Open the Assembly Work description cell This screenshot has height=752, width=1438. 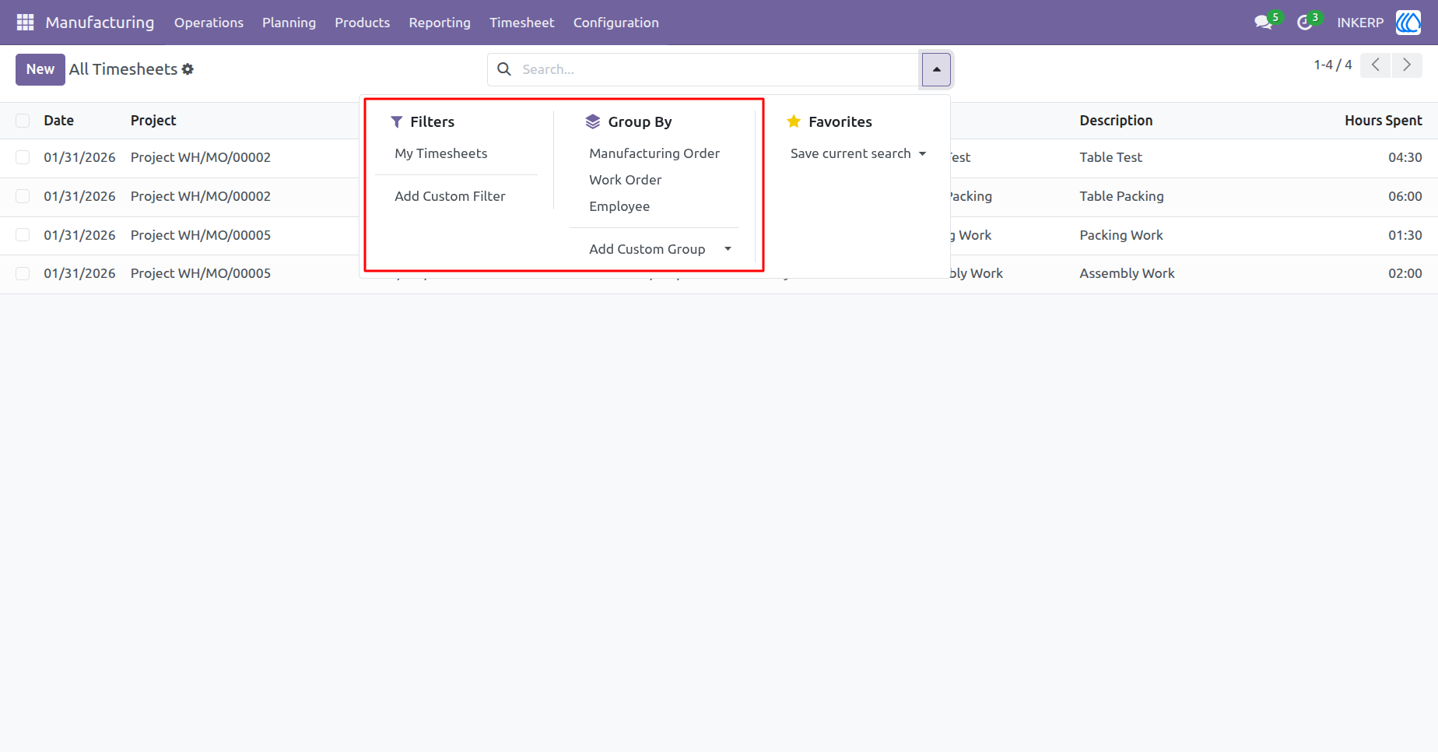pos(1127,273)
